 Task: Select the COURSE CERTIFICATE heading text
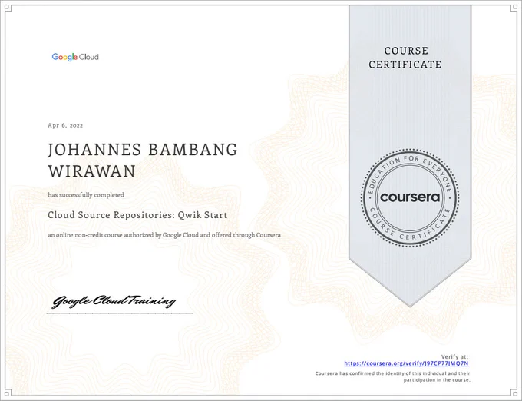tap(405, 58)
